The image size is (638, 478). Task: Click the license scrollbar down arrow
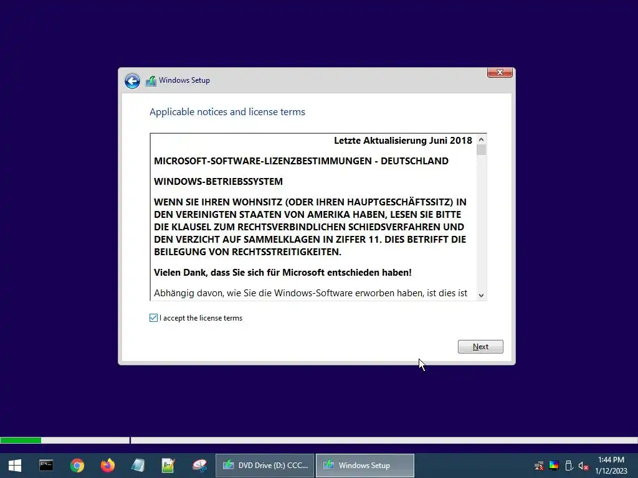[x=482, y=296]
